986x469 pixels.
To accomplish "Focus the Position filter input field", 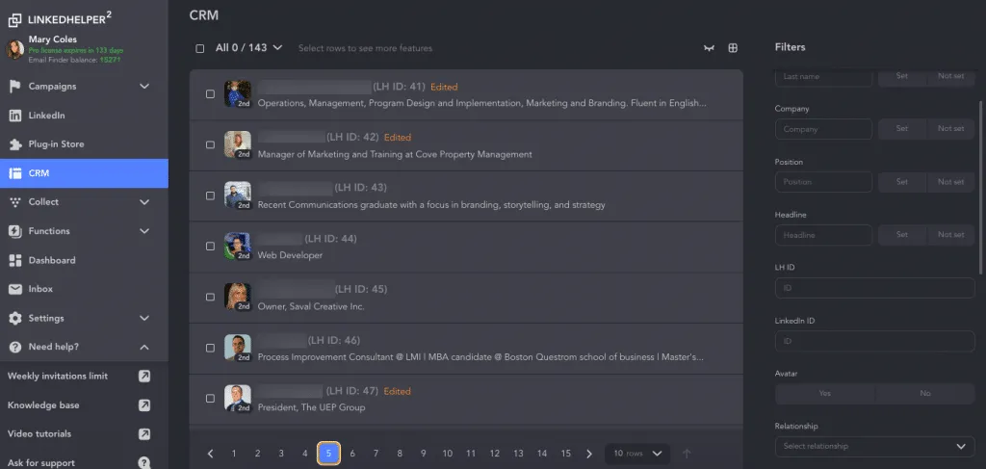I will 823,182.
